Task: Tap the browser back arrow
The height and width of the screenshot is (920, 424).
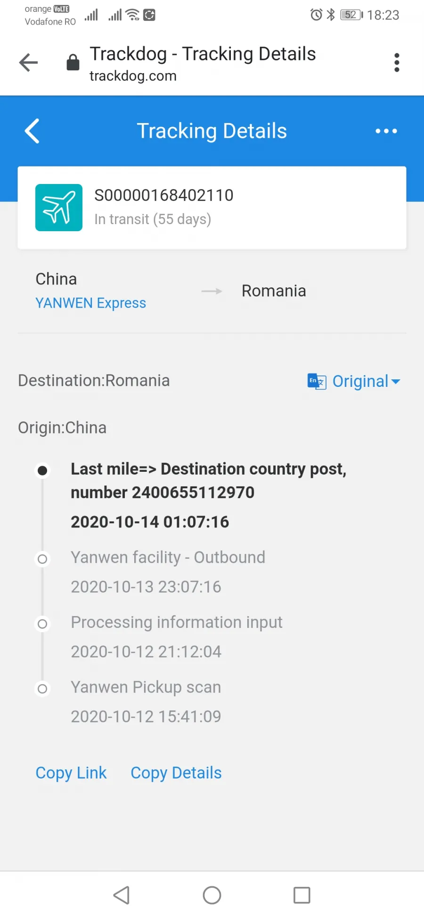Action: [x=28, y=62]
